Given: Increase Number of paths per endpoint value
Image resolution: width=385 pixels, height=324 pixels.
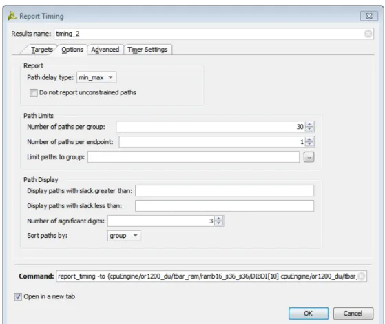Looking at the screenshot, I should pos(309,139).
